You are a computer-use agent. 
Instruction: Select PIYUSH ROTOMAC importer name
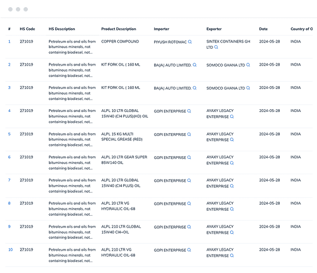pos(170,42)
